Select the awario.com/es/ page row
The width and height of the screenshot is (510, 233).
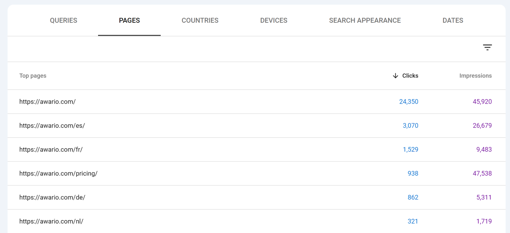pos(257,125)
